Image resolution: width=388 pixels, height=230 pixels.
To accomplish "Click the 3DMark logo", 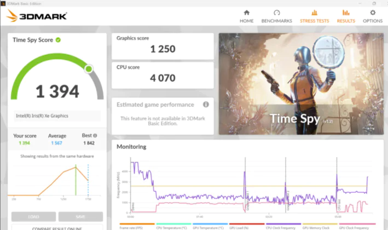I will coord(37,16).
